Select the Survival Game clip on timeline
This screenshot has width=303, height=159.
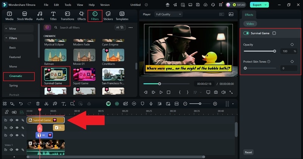point(45,120)
